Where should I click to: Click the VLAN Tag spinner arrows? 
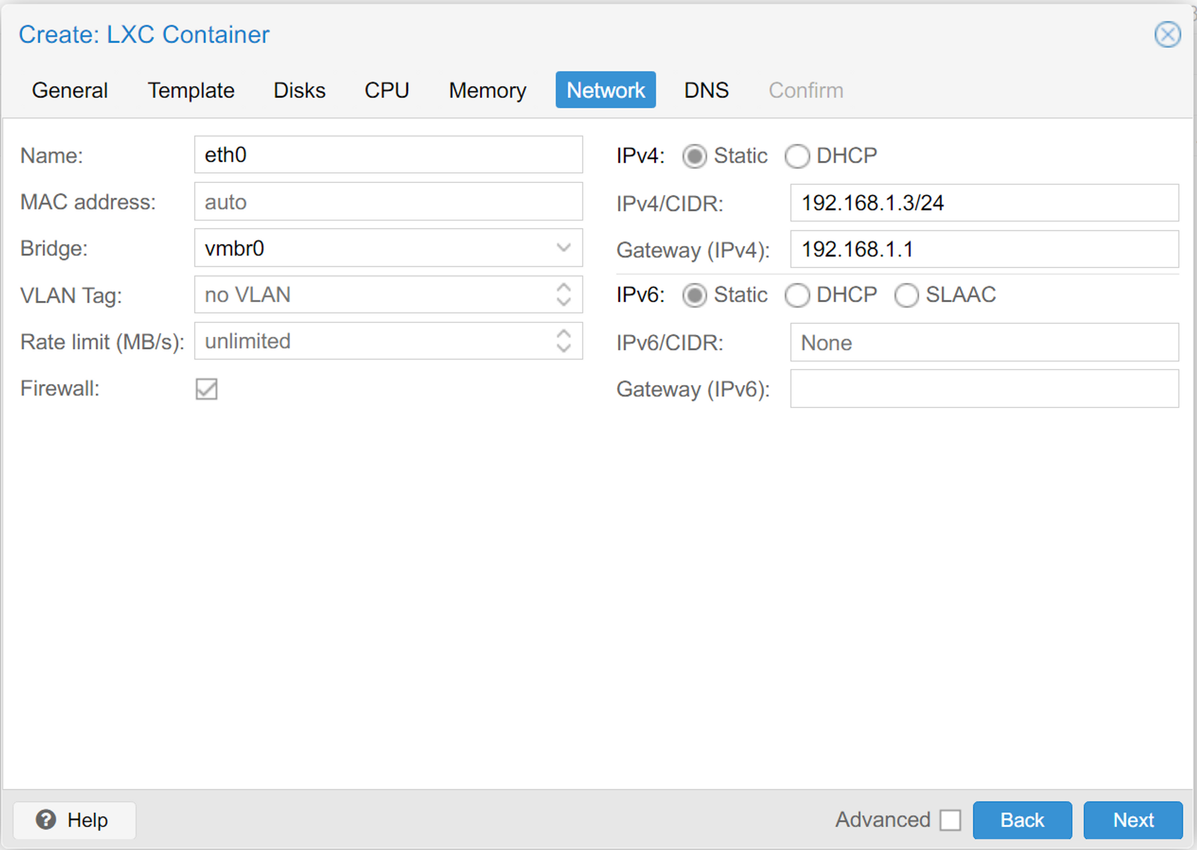(563, 294)
